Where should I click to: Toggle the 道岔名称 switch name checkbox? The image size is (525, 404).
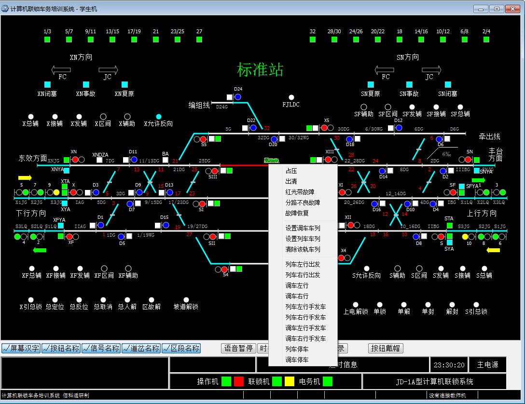pos(141,348)
